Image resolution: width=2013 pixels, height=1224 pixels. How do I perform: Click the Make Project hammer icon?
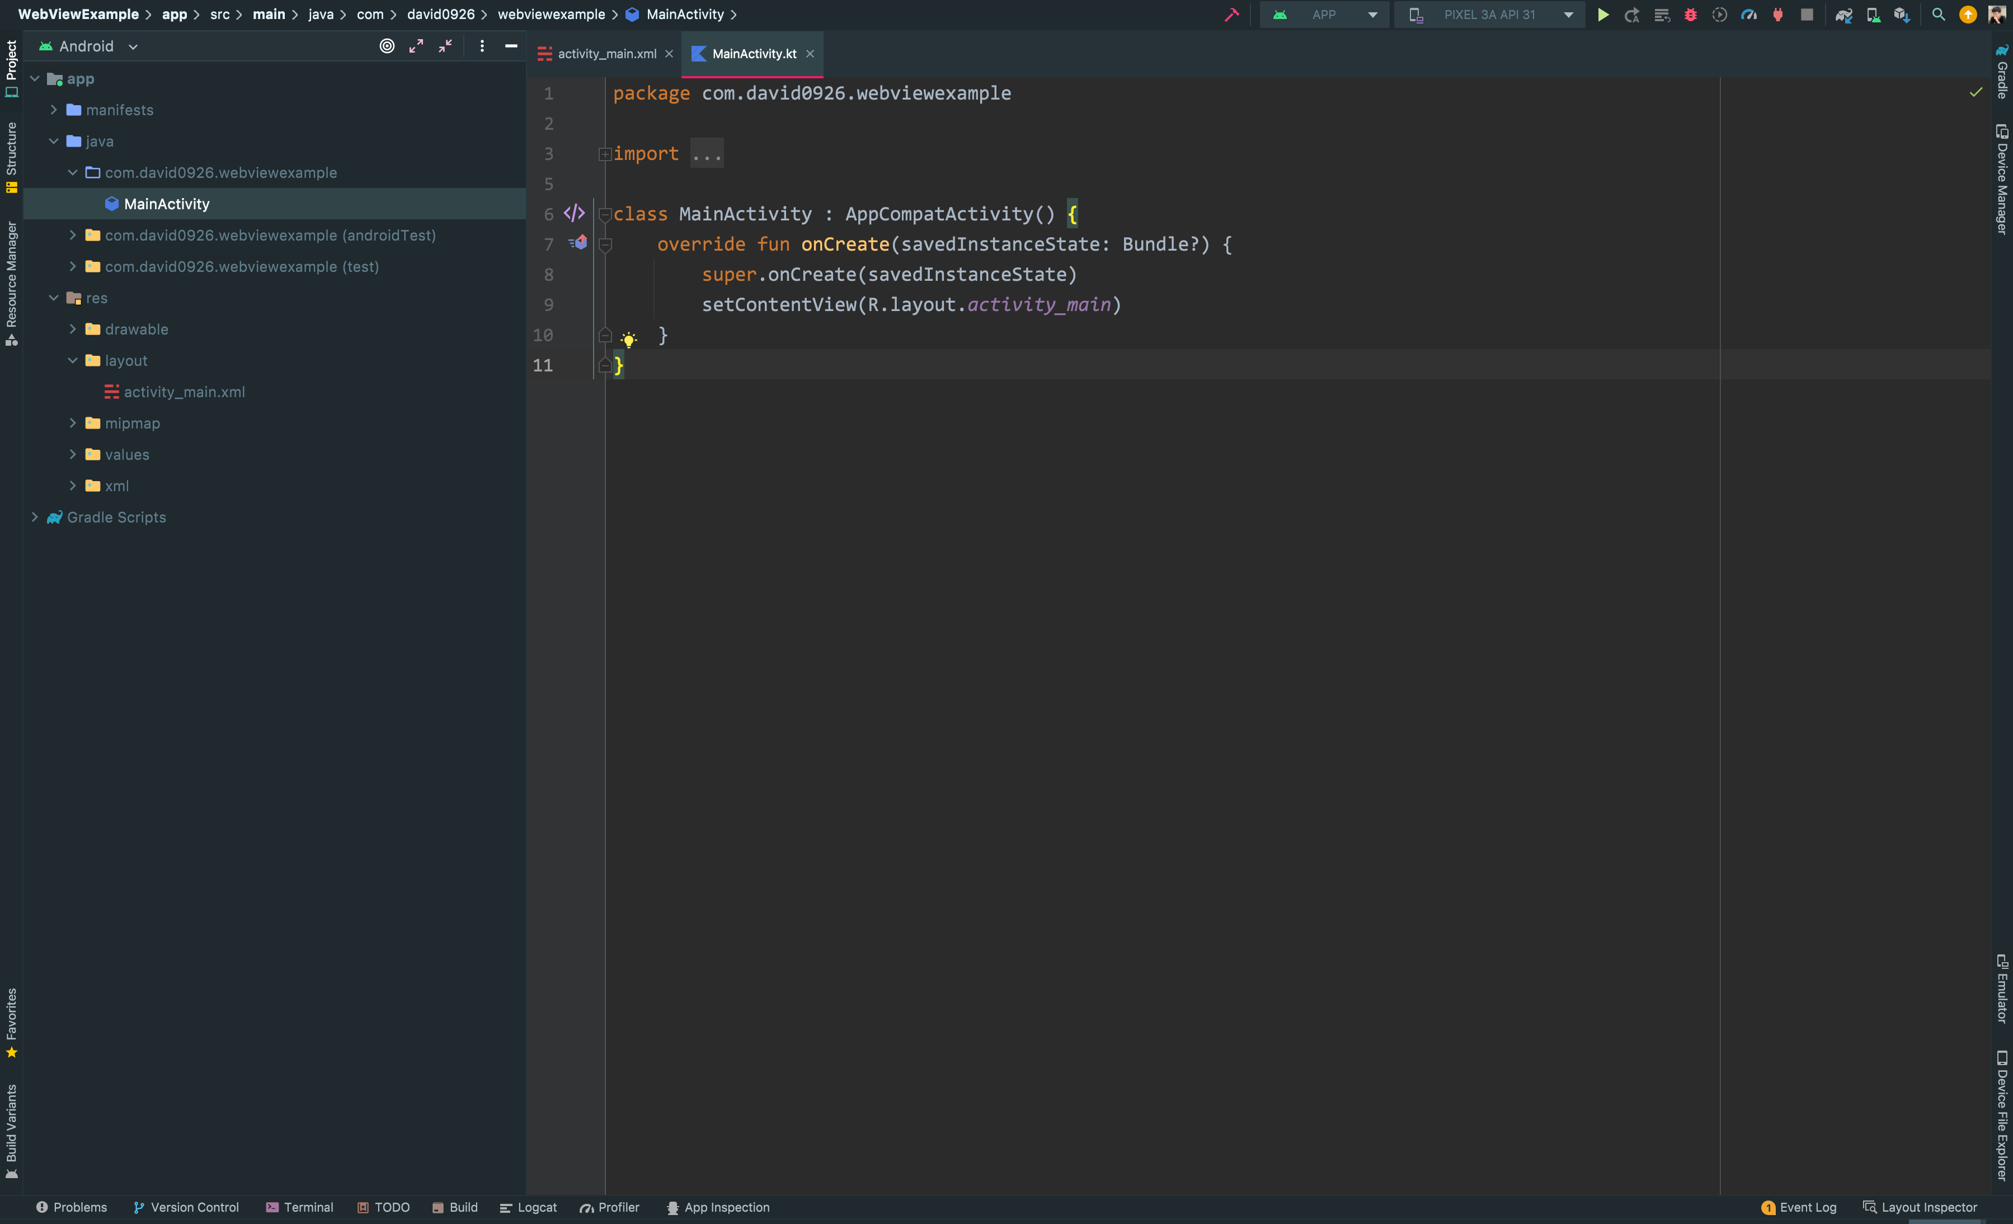(1231, 15)
